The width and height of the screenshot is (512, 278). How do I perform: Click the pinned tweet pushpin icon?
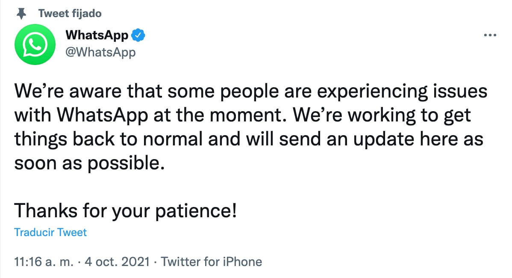[x=21, y=14]
